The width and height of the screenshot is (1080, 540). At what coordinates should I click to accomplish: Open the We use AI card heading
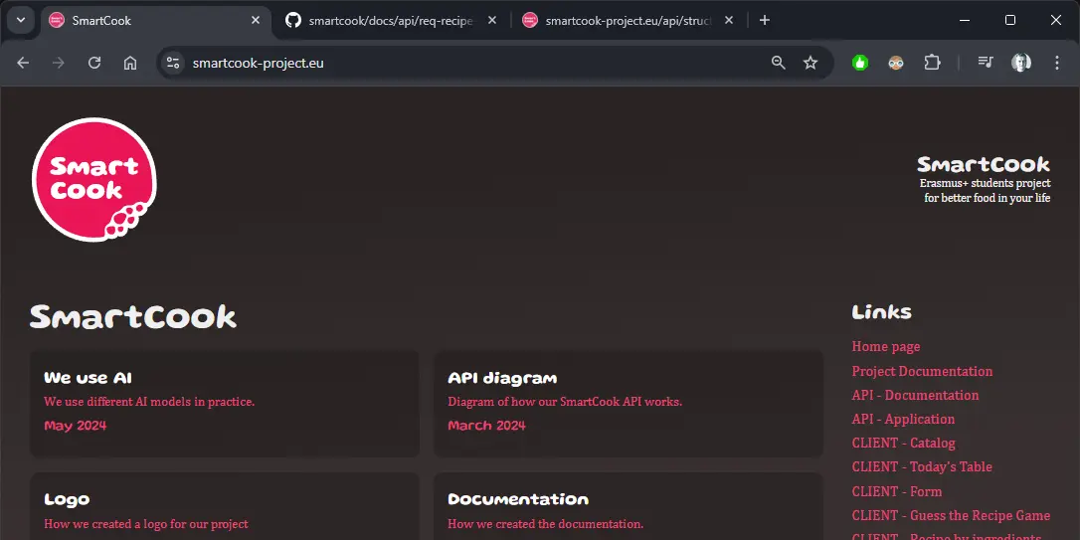click(x=89, y=378)
